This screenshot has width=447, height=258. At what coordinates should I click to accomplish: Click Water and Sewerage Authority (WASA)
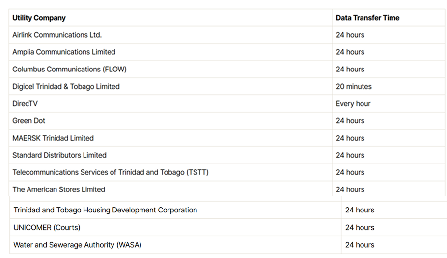(77, 245)
